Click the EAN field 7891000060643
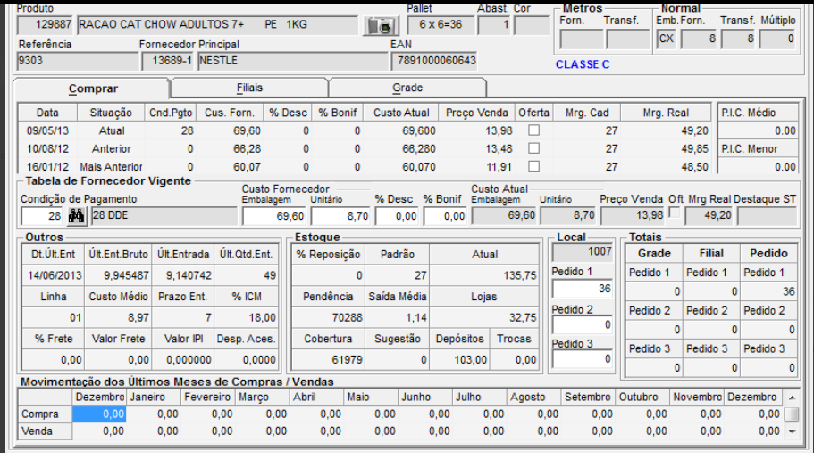 pos(434,61)
